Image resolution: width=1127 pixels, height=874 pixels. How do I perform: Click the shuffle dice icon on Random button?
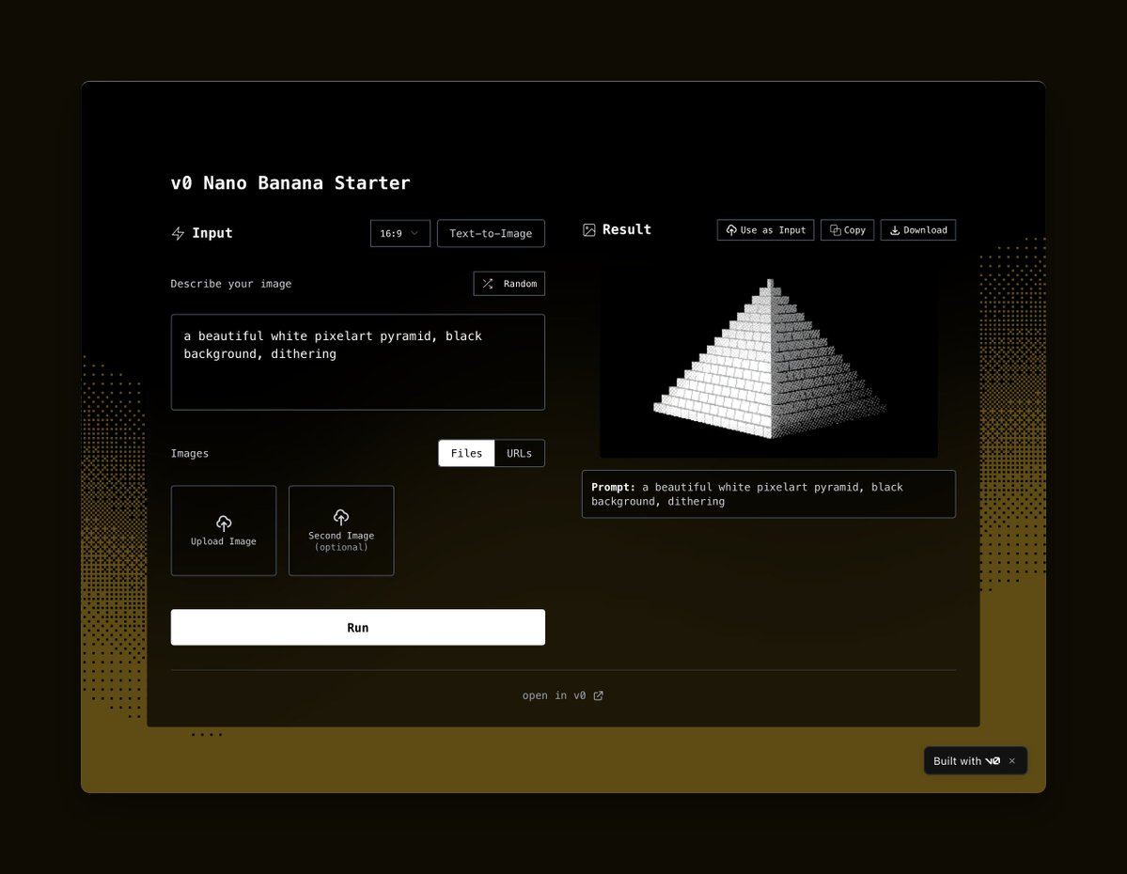point(487,283)
